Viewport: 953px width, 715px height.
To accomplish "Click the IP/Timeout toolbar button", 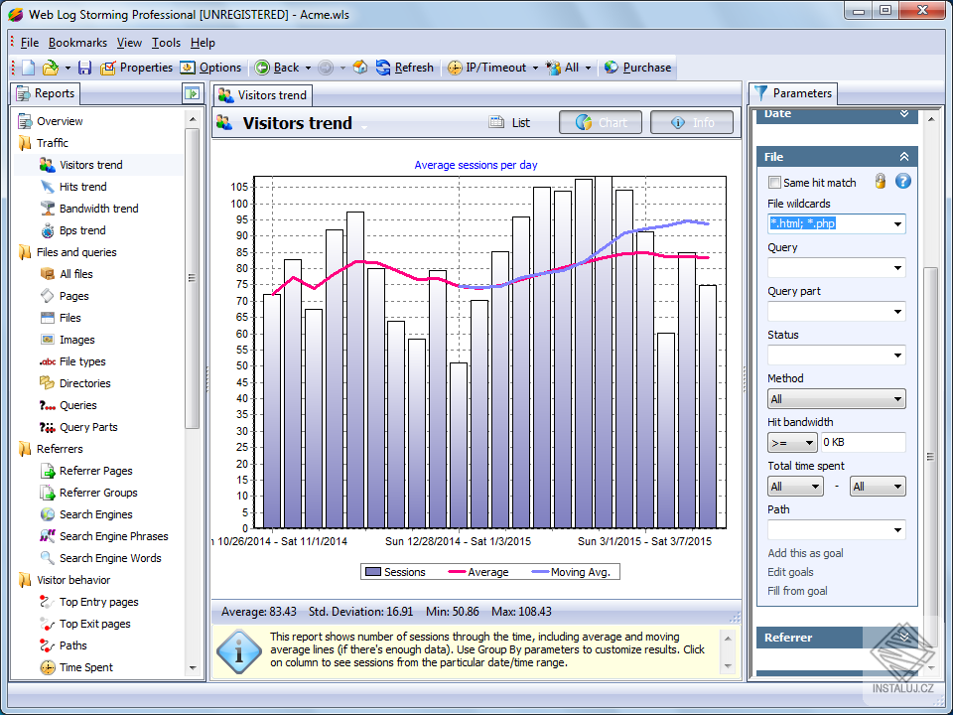I will click(486, 68).
